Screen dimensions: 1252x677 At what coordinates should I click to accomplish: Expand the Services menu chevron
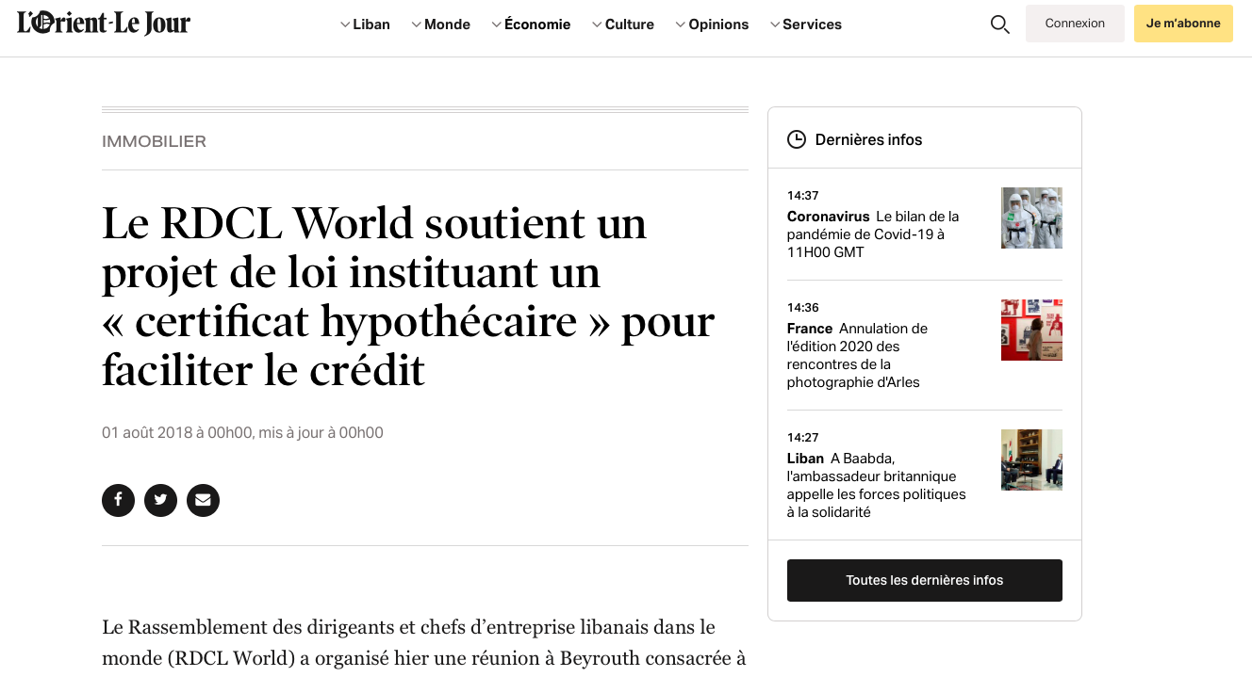click(x=775, y=24)
